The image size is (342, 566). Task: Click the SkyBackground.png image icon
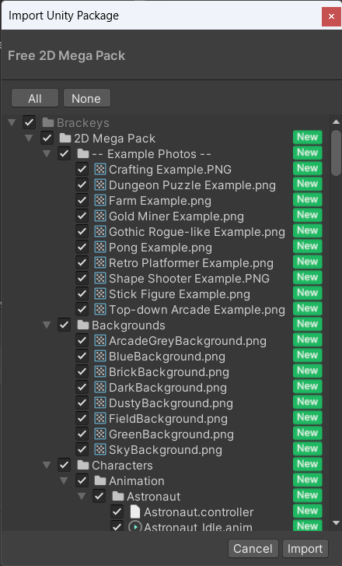click(99, 449)
